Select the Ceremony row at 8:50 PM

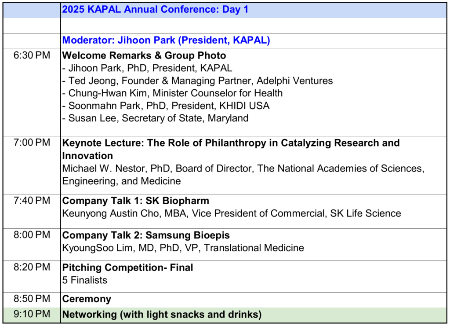pos(87,299)
